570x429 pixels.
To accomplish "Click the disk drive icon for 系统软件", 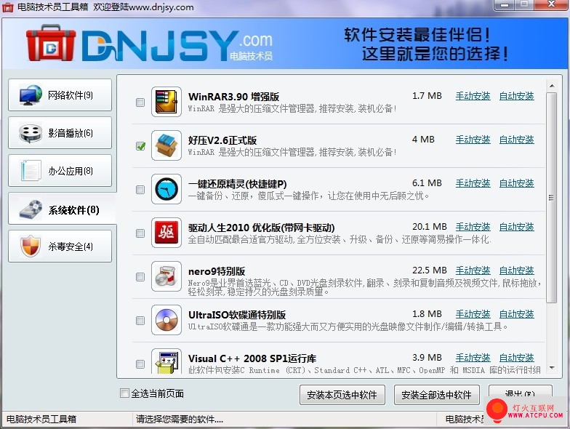I will click(31, 209).
